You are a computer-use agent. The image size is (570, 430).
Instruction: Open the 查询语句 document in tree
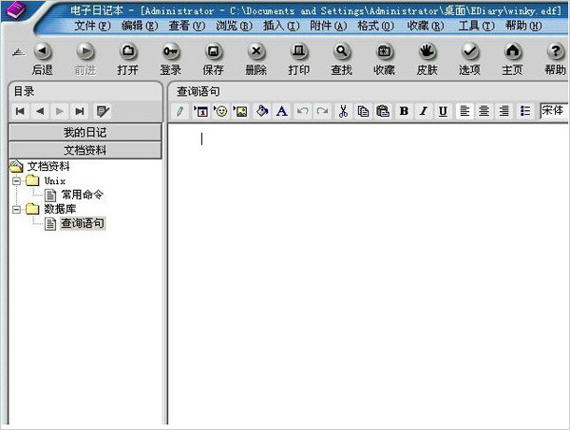click(83, 223)
